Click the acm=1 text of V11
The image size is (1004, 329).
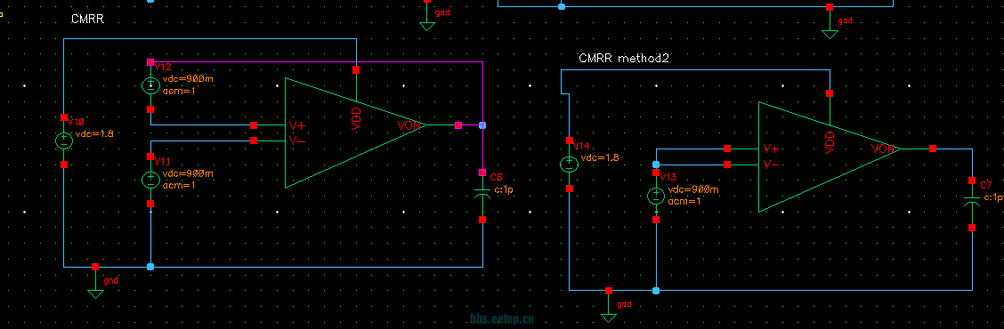[x=179, y=185]
